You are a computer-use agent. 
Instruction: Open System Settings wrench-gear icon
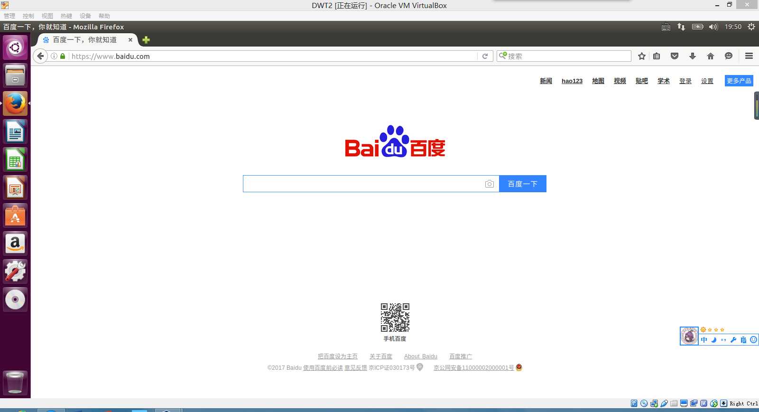point(15,272)
